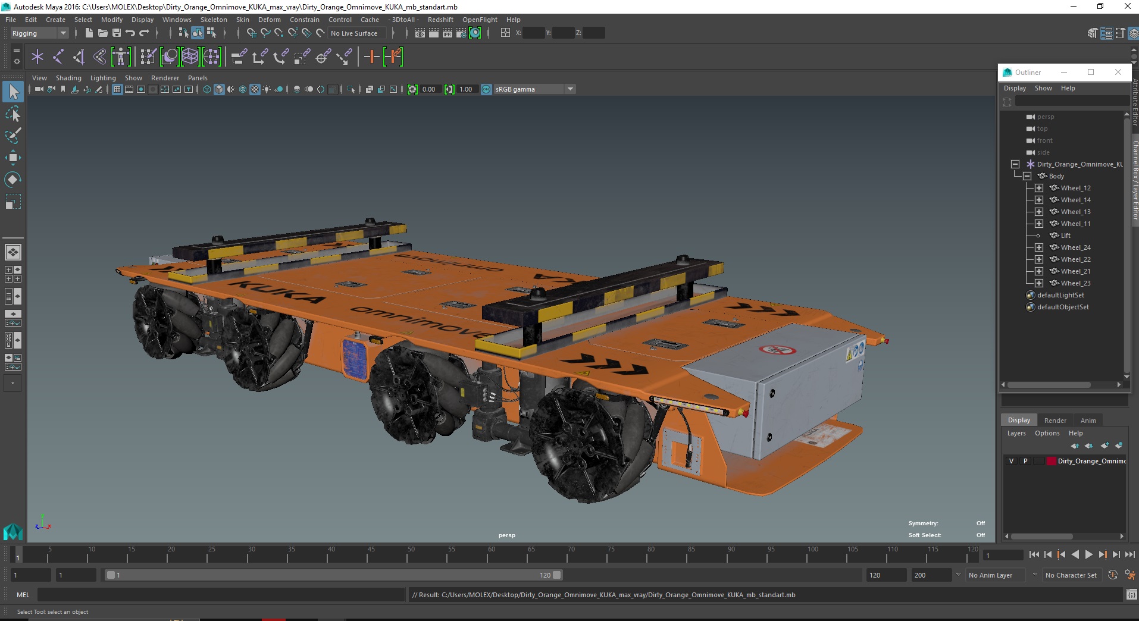Expand Wheel_12 in the Outliner
The image size is (1139, 621).
coord(1039,188)
